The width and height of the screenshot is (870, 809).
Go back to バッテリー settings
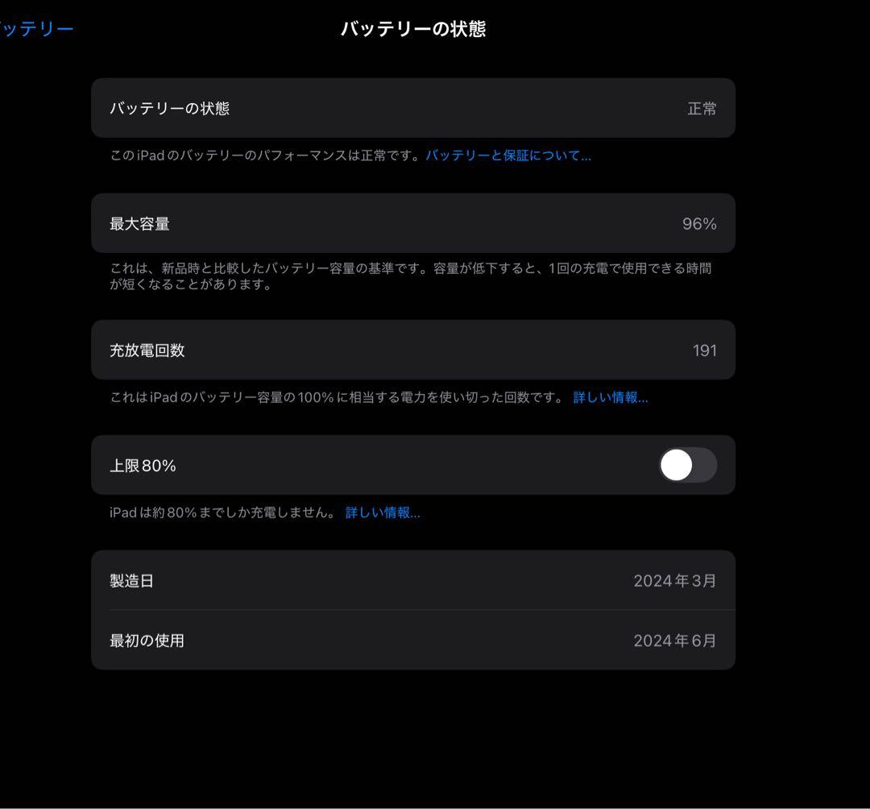click(36, 27)
